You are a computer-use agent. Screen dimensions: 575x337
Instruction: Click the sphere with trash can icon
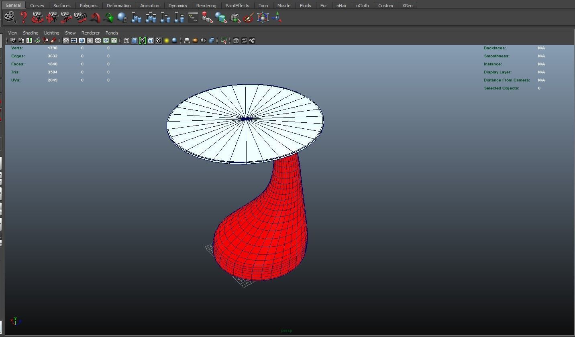pyautogui.click(x=122, y=18)
